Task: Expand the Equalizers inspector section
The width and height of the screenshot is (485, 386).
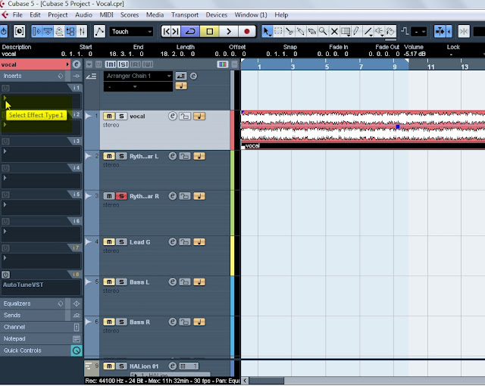Action: 33,304
